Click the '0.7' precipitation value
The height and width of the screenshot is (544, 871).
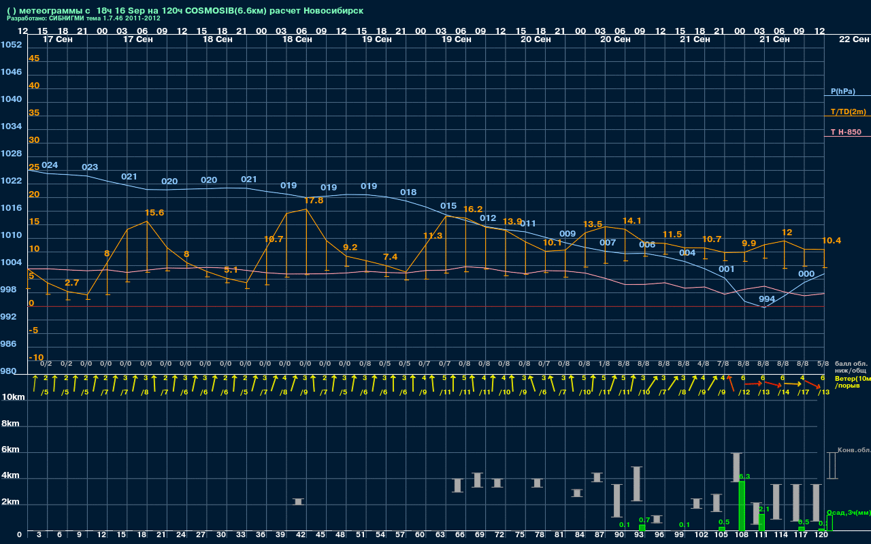pos(645,520)
